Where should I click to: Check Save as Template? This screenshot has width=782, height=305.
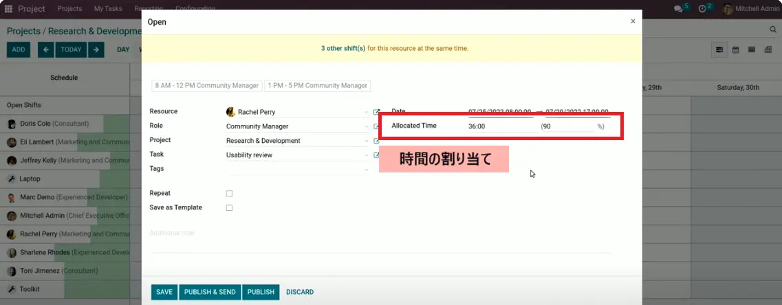[230, 208]
